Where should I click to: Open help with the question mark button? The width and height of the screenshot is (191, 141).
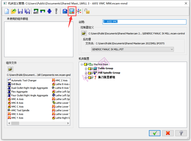coord(181,133)
